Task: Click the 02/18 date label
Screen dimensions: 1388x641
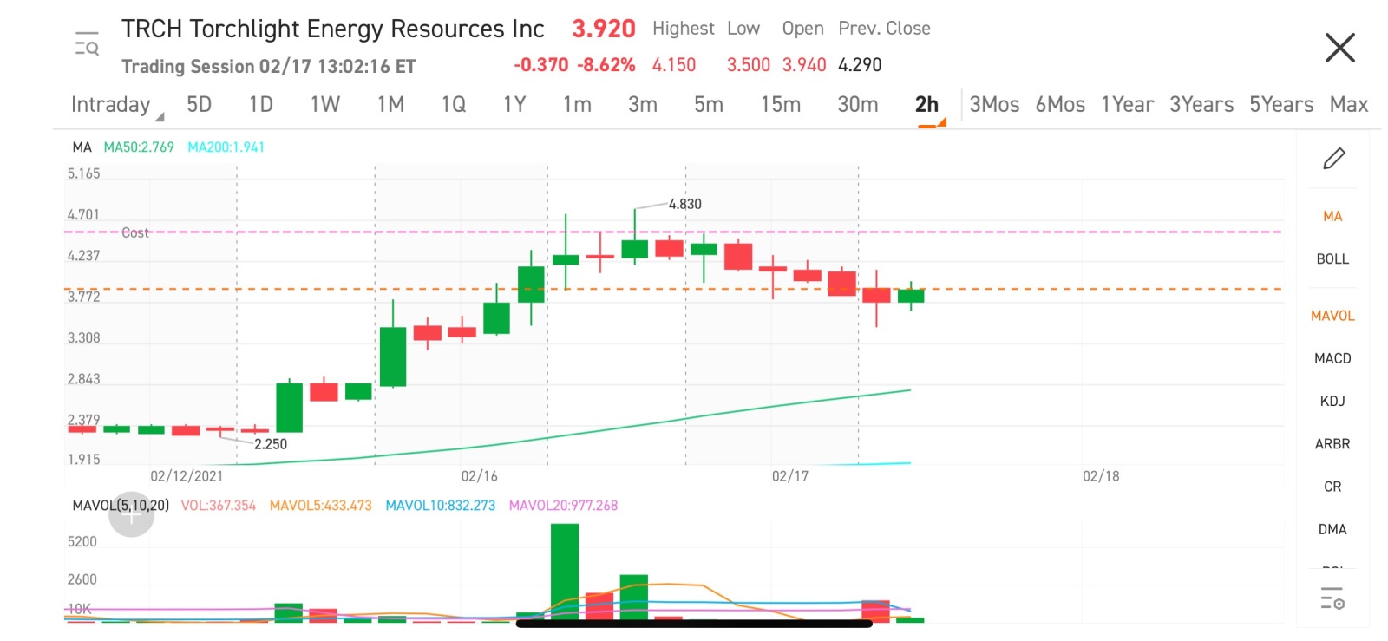Action: [x=1101, y=476]
